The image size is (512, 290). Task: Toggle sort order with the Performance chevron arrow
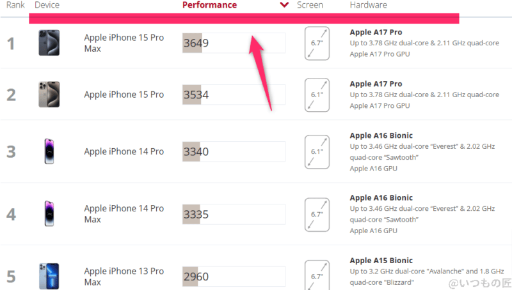tap(284, 5)
